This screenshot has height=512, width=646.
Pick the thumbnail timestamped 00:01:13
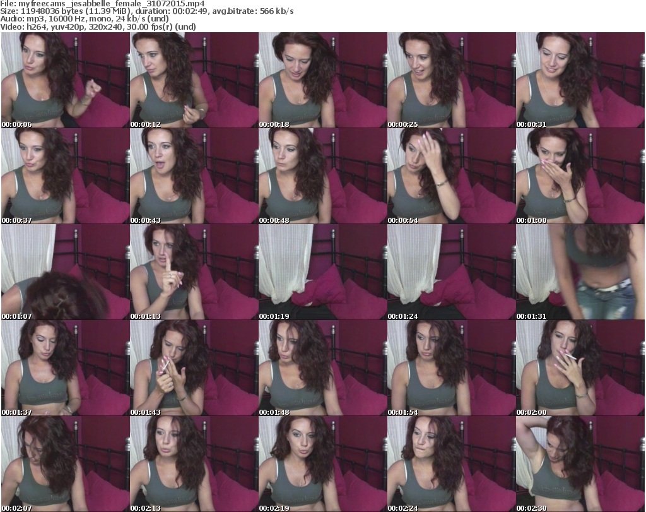(194, 272)
